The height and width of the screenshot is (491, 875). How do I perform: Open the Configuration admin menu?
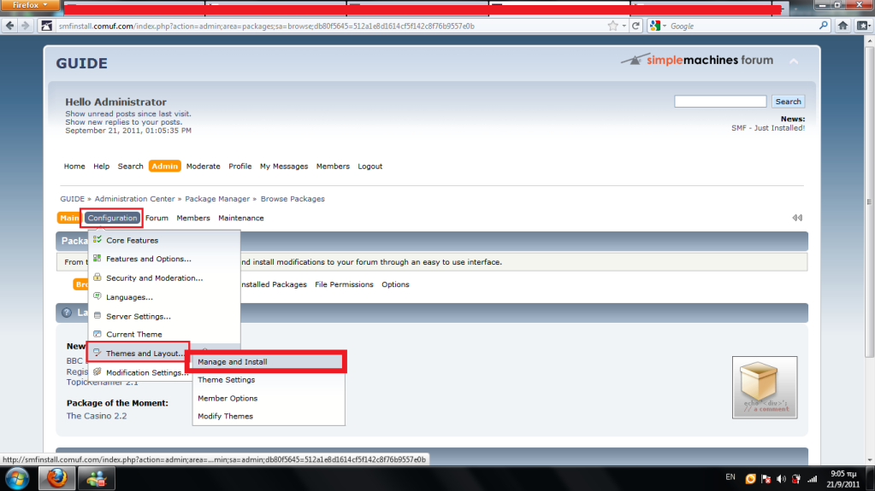pos(112,218)
